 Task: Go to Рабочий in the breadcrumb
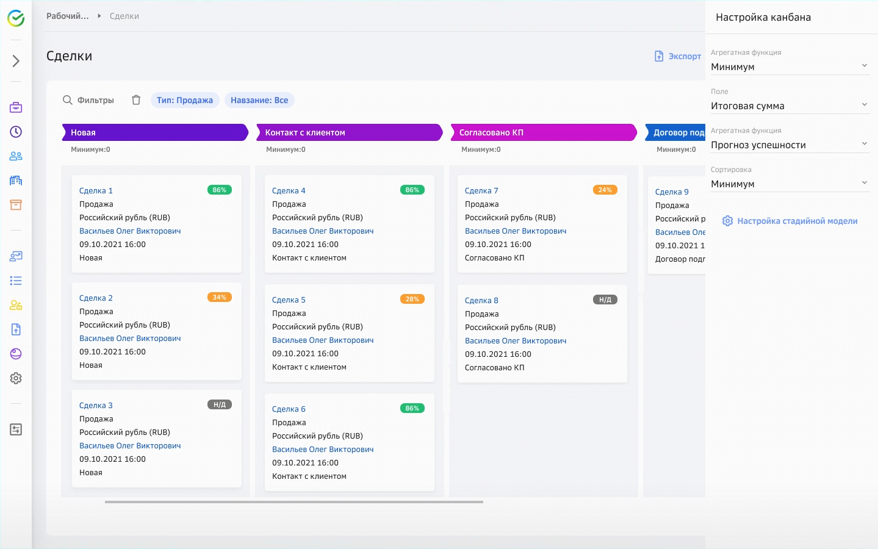coord(67,16)
